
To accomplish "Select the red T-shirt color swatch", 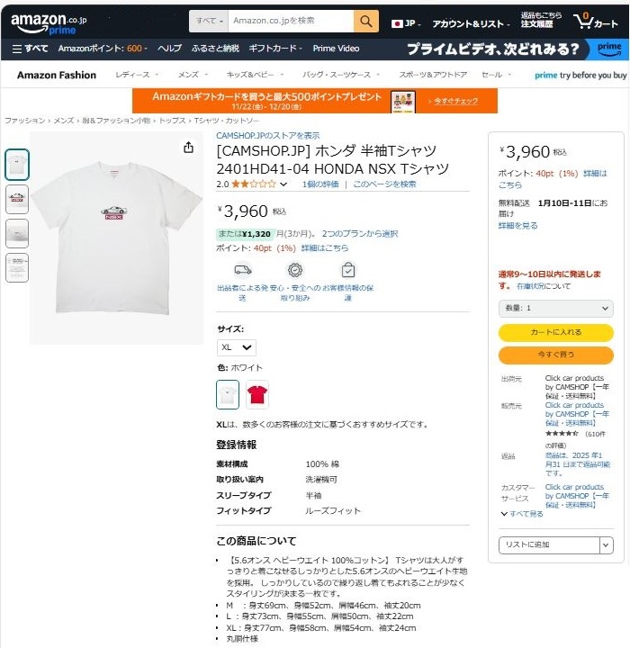I will pyautogui.click(x=256, y=395).
